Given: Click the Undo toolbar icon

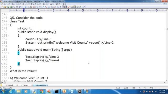Looking at the screenshot, I should 37,7.
